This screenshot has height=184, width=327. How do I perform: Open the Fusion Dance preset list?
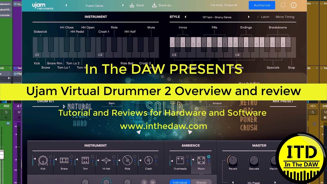[95, 5]
